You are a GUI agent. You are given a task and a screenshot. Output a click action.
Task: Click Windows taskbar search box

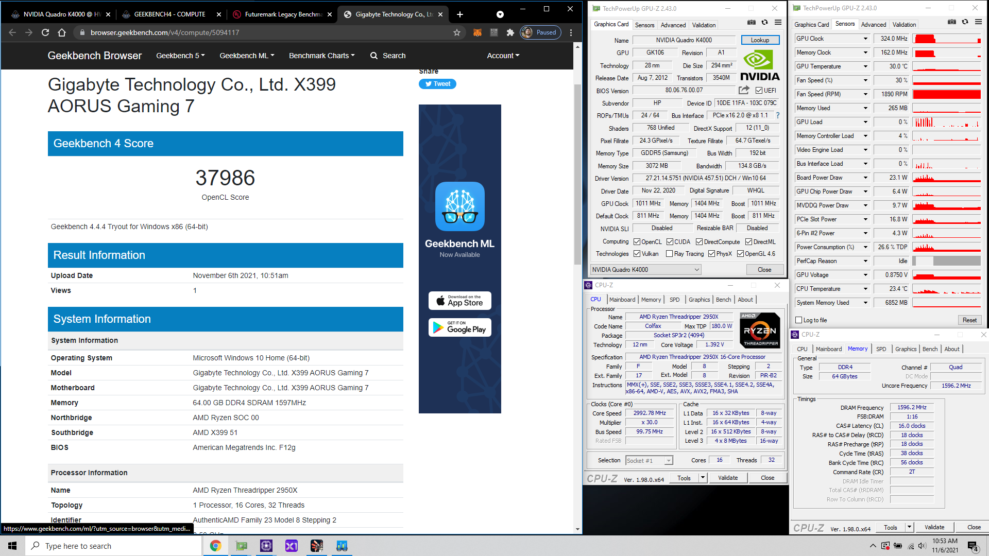(113, 546)
